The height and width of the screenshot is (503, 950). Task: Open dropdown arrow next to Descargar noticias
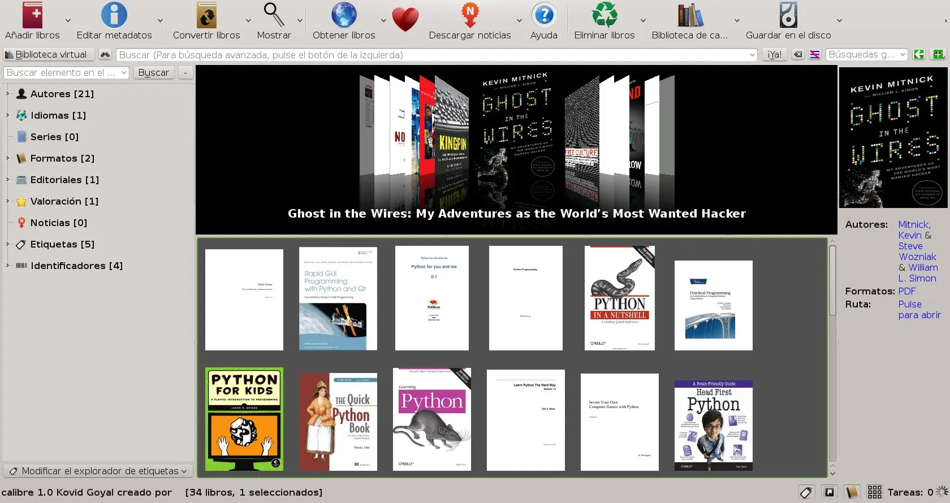point(519,20)
